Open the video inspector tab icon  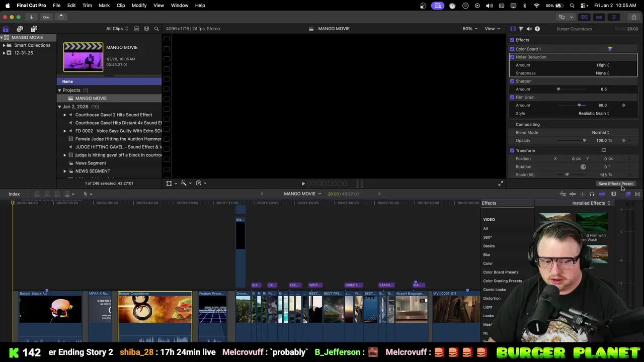[513, 29]
